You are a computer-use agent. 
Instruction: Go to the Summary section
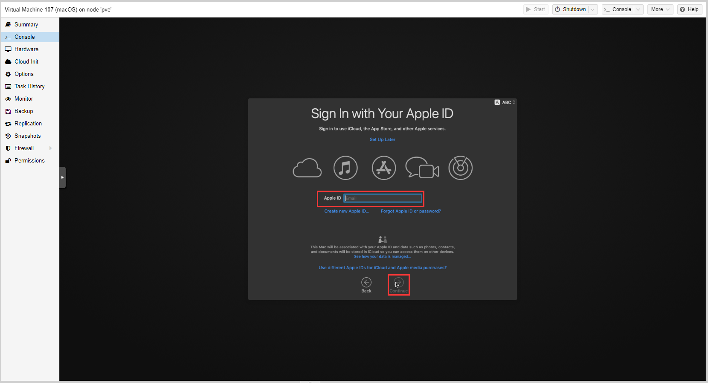coord(26,25)
